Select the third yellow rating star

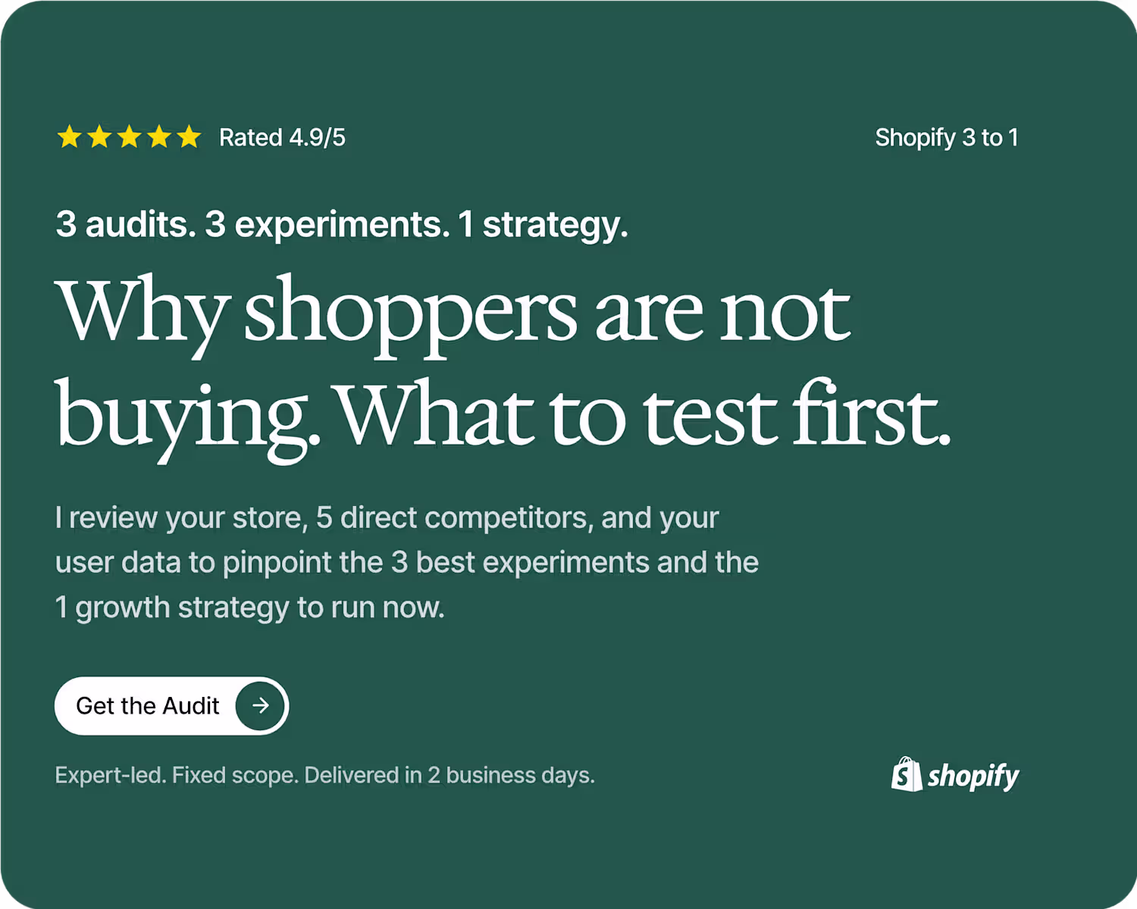pos(130,137)
